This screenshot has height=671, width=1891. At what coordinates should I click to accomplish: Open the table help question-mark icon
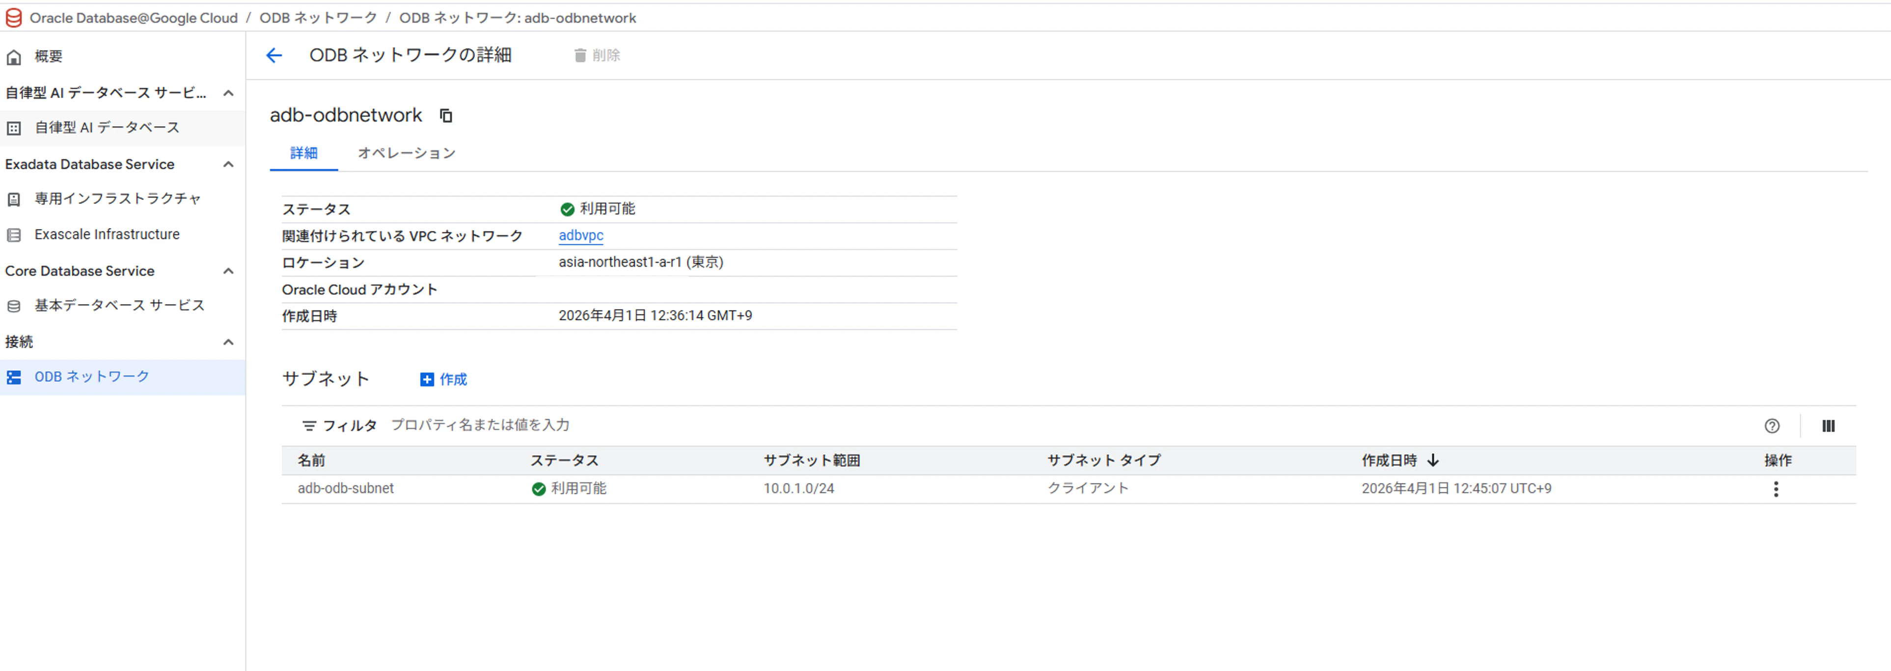coord(1772,425)
